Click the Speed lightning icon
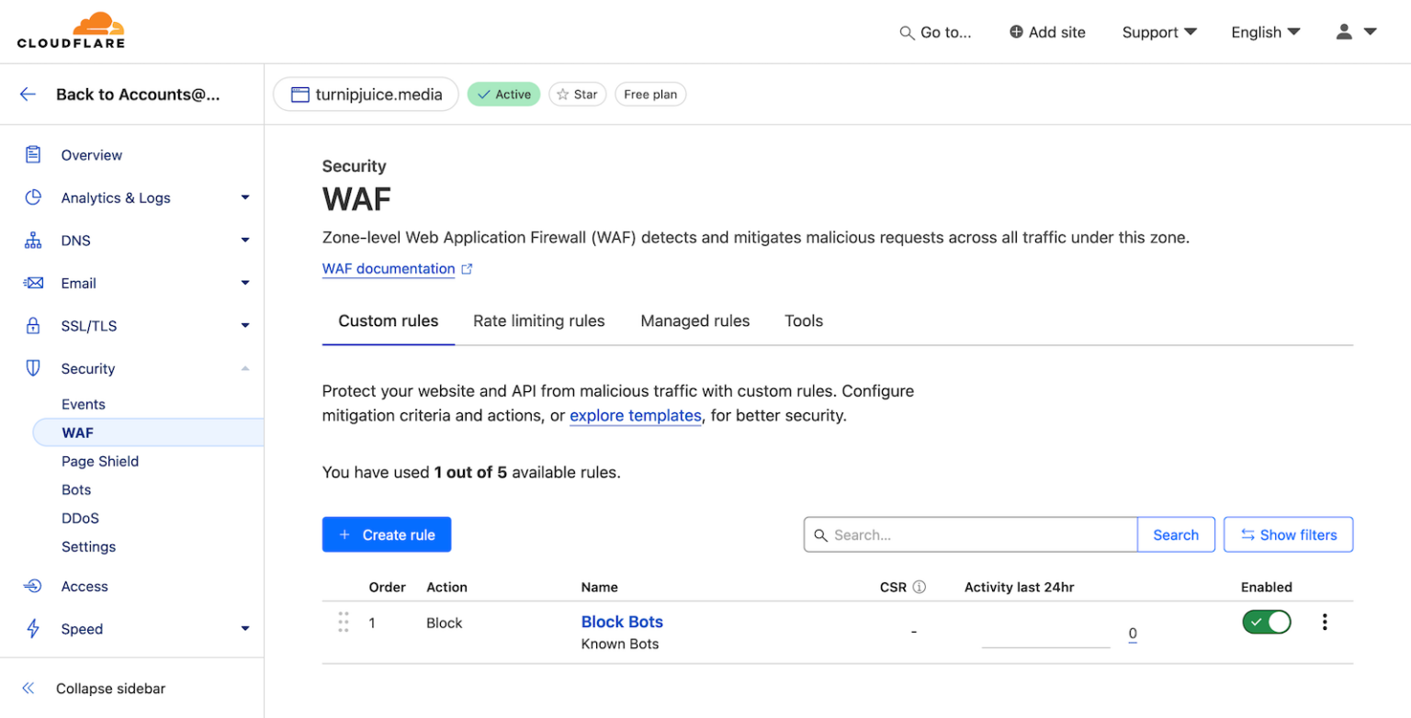 coord(32,629)
